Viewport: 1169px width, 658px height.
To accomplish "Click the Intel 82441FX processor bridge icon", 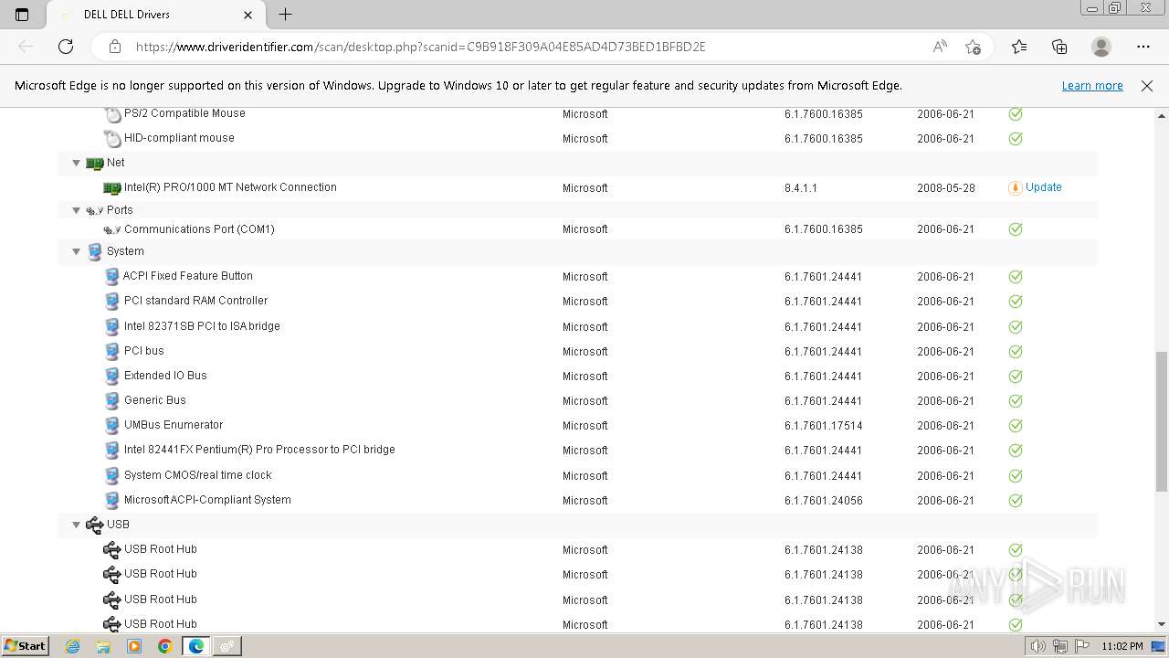I will [x=112, y=451].
